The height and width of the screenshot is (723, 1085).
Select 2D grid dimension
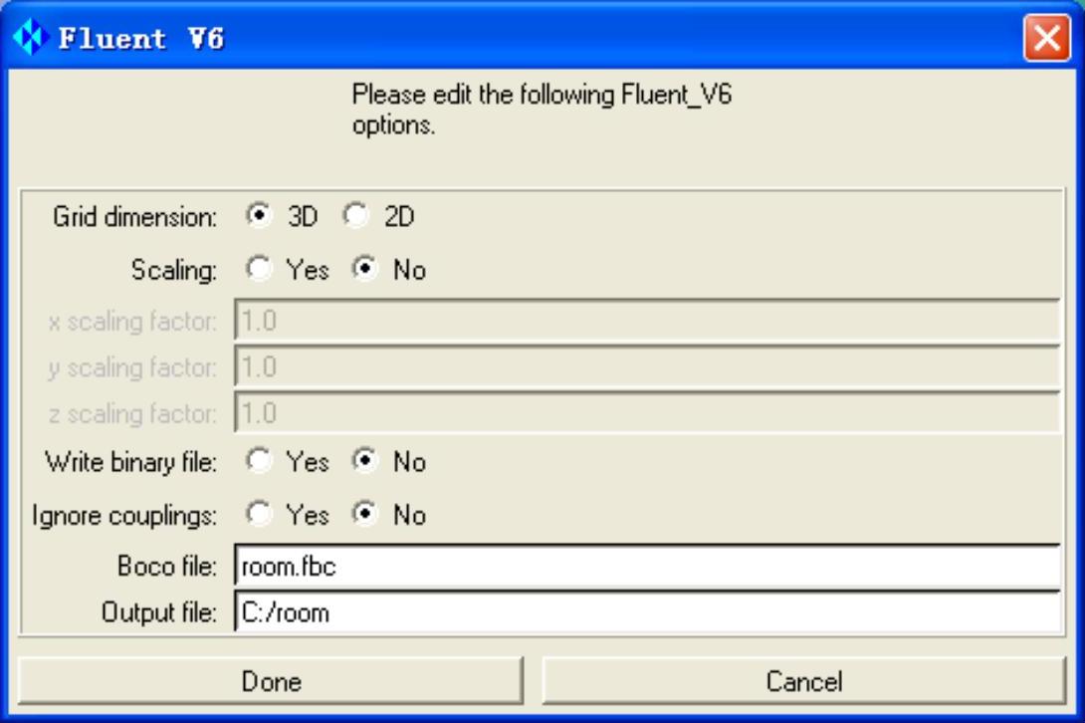(x=357, y=218)
